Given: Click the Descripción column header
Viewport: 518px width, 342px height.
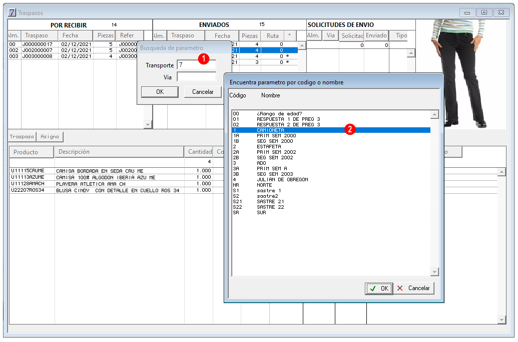Looking at the screenshot, I should pos(119,152).
